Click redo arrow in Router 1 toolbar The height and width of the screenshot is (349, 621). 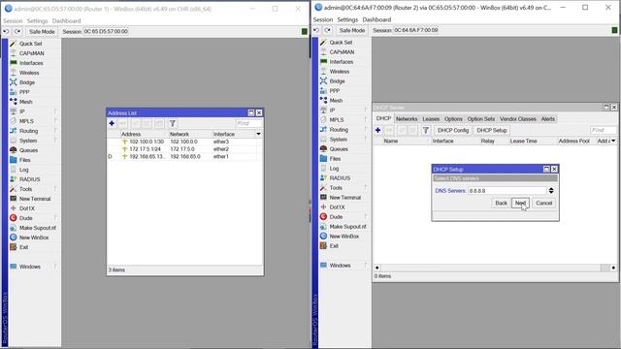pos(17,31)
